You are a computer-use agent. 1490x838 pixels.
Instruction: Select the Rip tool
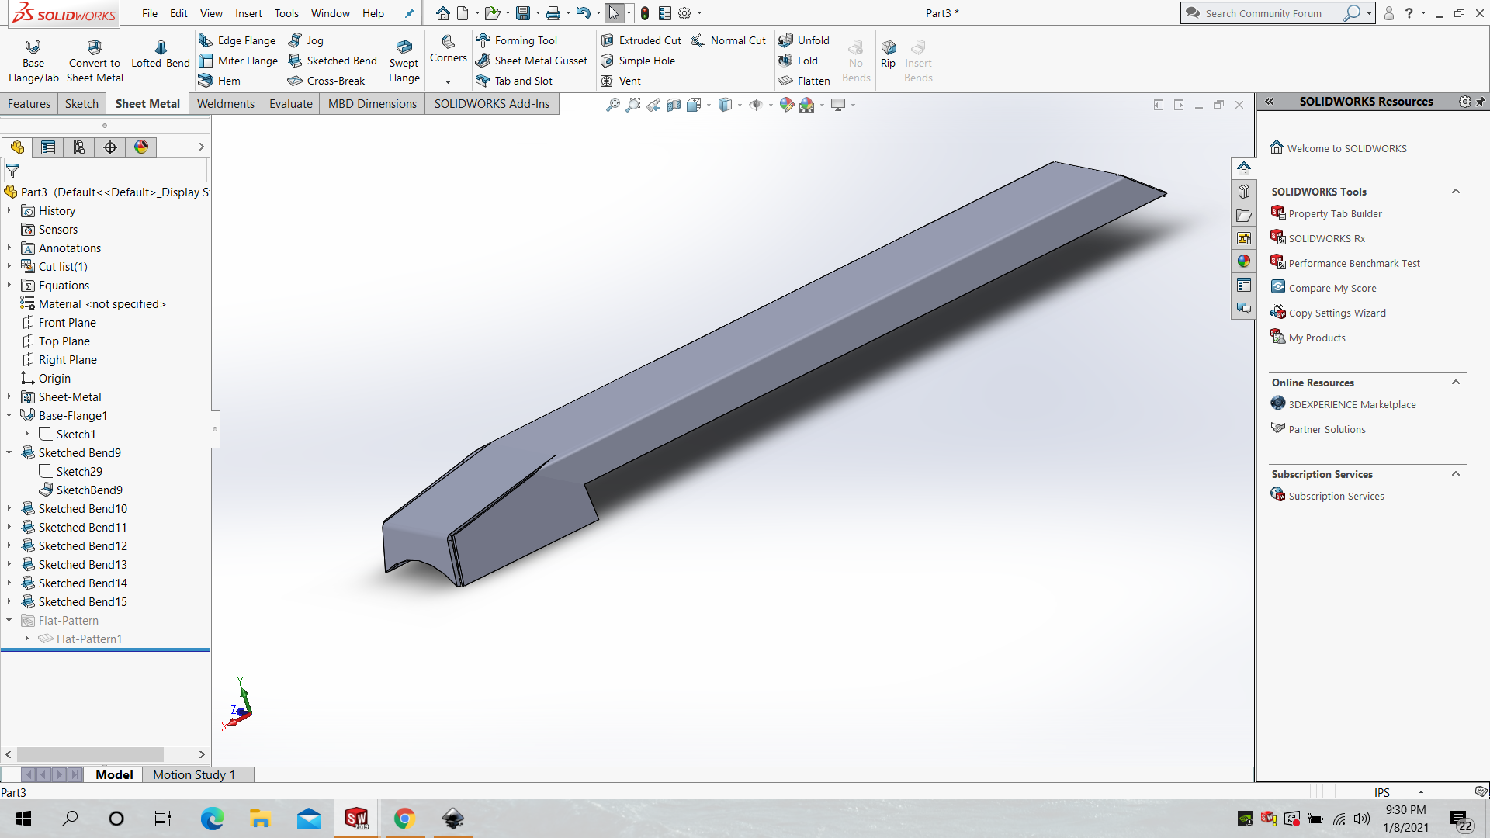click(x=889, y=54)
